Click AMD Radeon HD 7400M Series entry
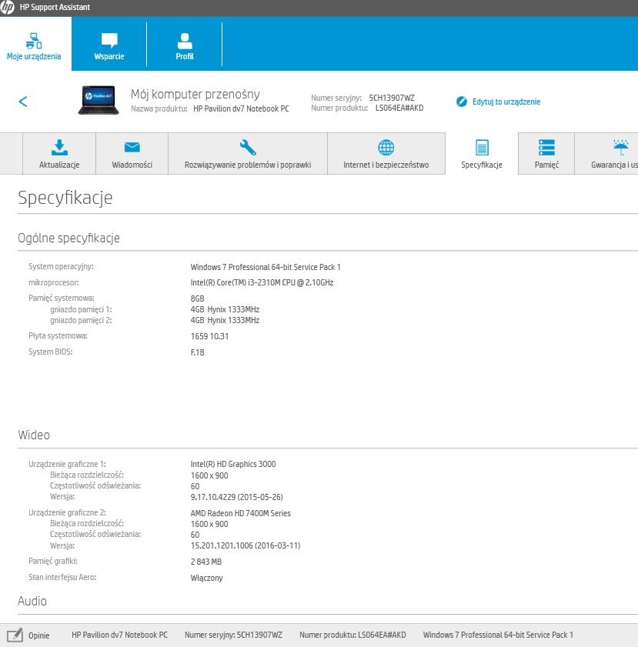The image size is (638, 647). (241, 513)
